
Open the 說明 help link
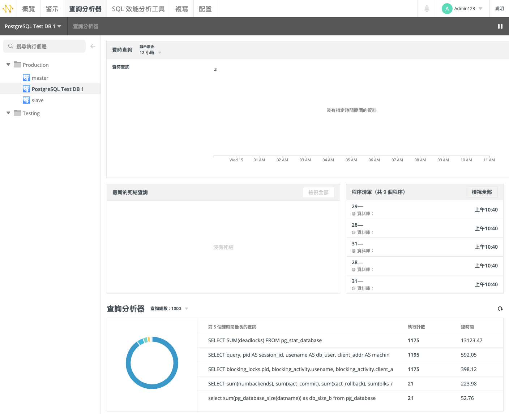point(499,8)
